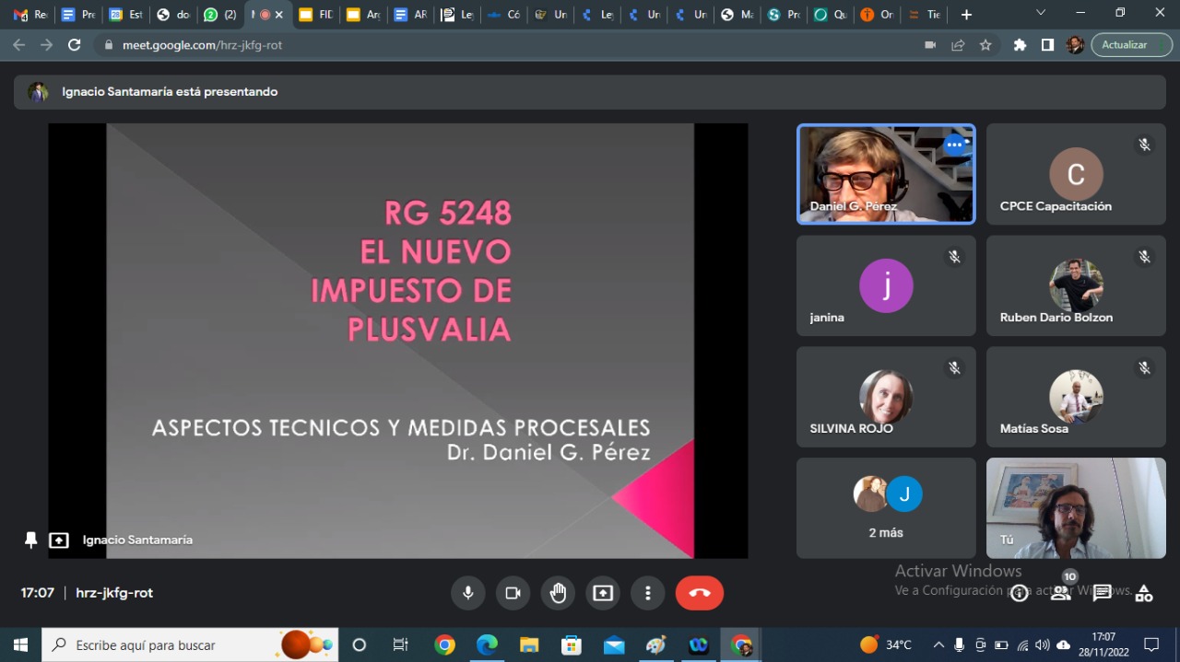Open the system volume control in tray
The width and height of the screenshot is (1180, 662).
coord(1042,645)
